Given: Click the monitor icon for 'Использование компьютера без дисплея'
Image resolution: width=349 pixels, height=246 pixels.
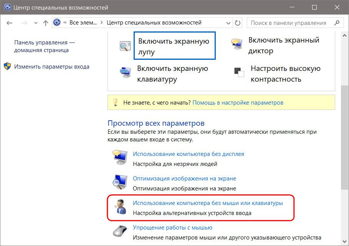Looking at the screenshot, I should pyautogui.click(x=120, y=157).
